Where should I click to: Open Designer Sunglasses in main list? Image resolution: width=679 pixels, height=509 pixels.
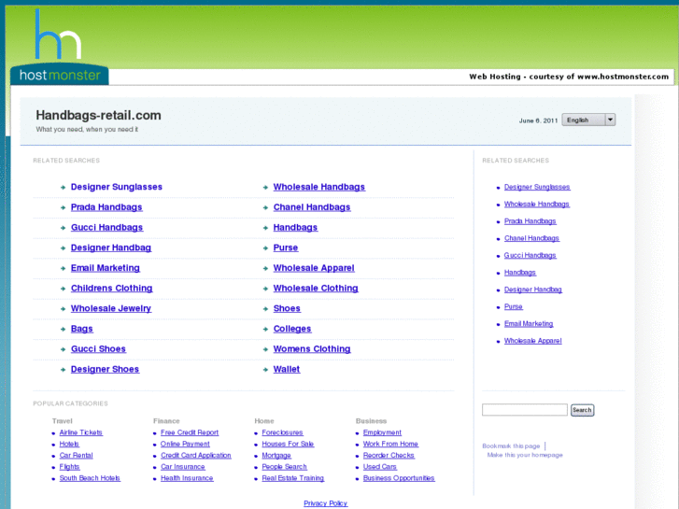click(x=117, y=187)
